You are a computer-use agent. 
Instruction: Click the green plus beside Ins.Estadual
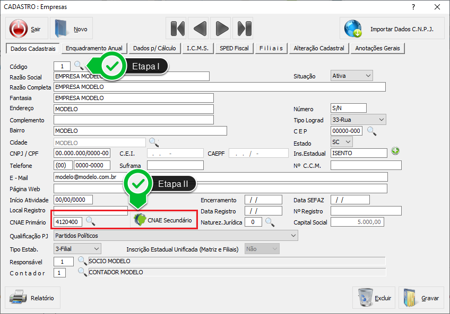(x=395, y=151)
